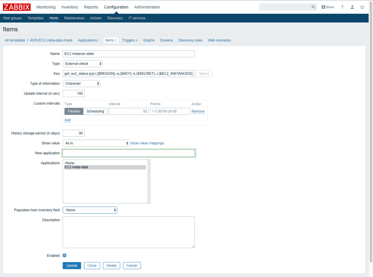Click the Description text area
373x277 pixels.
[x=129, y=232]
